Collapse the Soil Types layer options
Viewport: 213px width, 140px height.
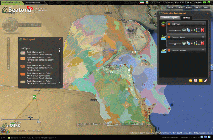point(203,24)
